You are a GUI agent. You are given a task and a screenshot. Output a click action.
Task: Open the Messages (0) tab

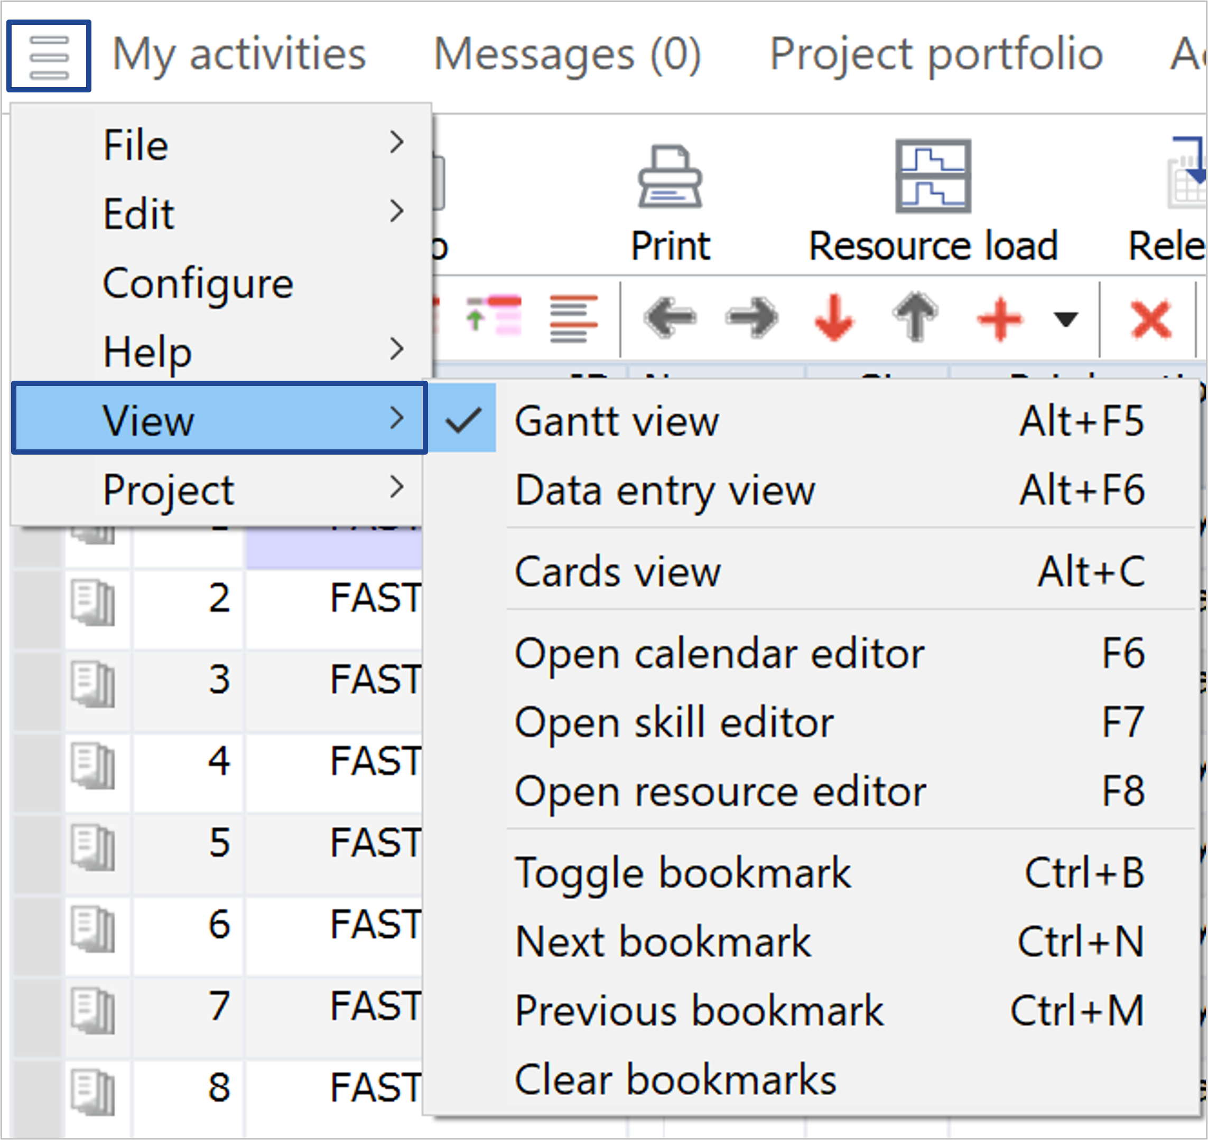pyautogui.click(x=567, y=56)
